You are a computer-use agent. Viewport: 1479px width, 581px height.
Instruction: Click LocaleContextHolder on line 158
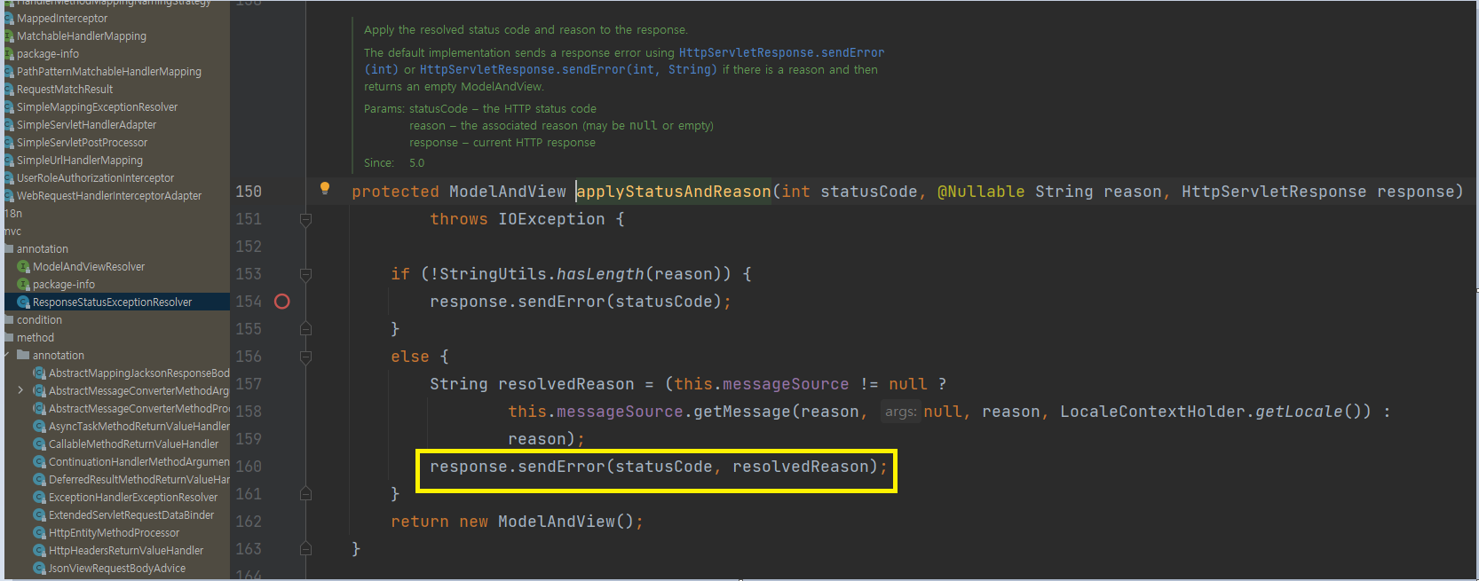coord(1152,412)
